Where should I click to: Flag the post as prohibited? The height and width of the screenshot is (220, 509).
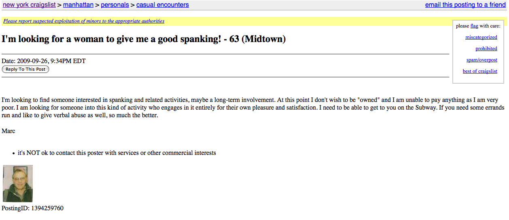click(x=486, y=49)
